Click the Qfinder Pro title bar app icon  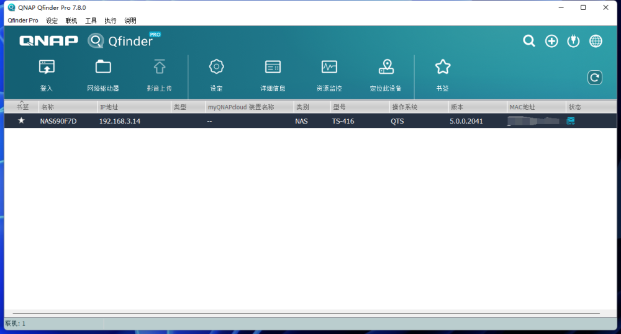11,7
